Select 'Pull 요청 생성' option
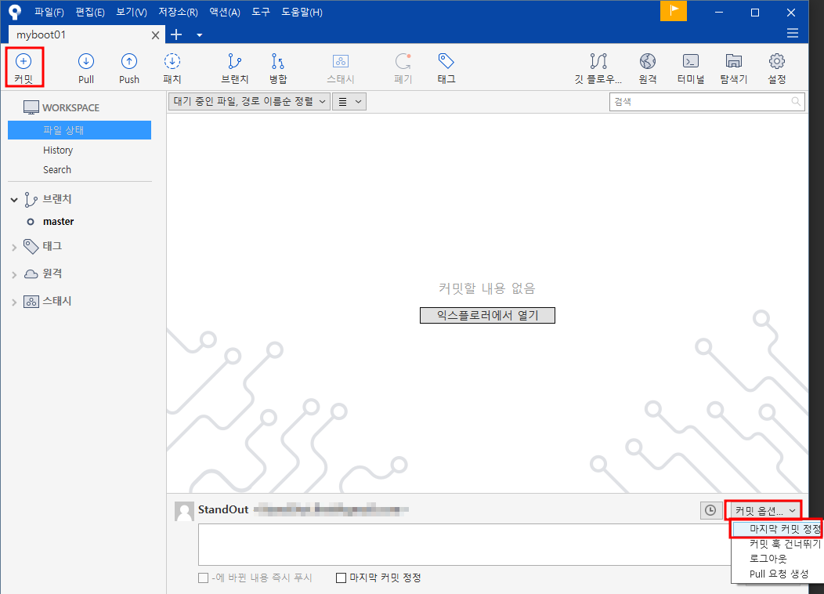The width and height of the screenshot is (824, 594). click(777, 574)
